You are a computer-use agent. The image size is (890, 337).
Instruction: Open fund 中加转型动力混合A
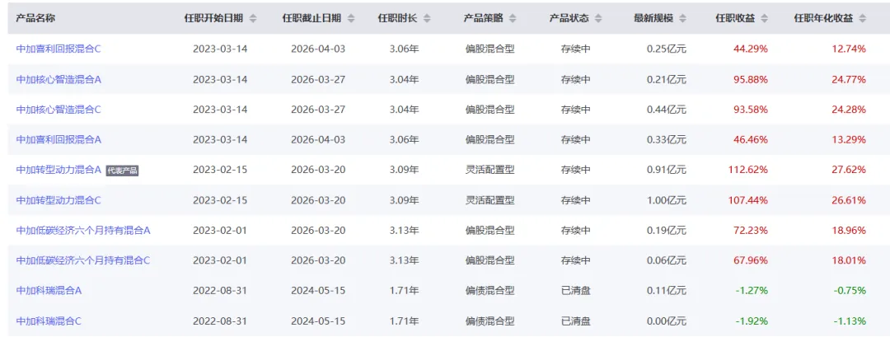click(x=59, y=170)
